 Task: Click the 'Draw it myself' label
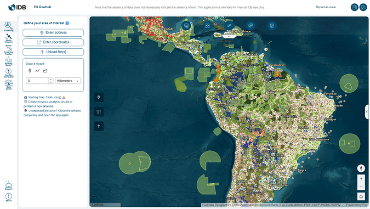(x=35, y=64)
